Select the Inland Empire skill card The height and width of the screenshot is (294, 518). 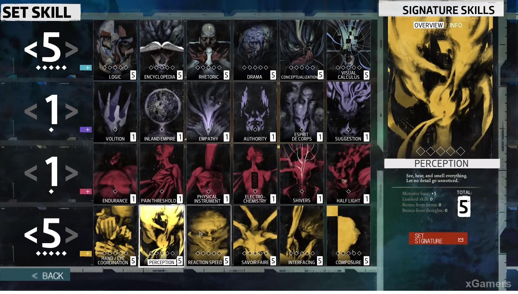(162, 112)
